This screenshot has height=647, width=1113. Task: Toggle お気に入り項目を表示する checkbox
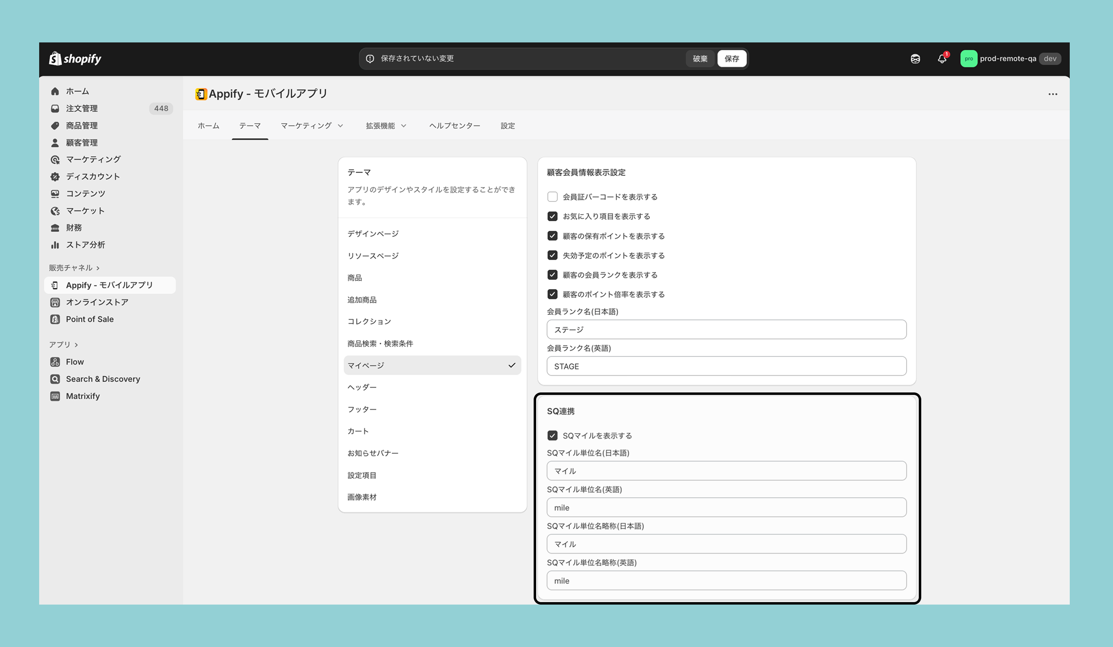tap(552, 216)
